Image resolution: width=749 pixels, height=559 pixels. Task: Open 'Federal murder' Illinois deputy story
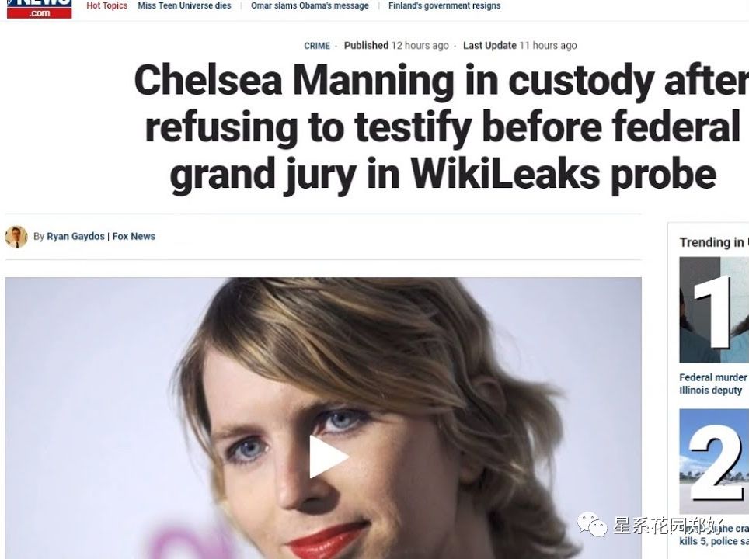714,384
